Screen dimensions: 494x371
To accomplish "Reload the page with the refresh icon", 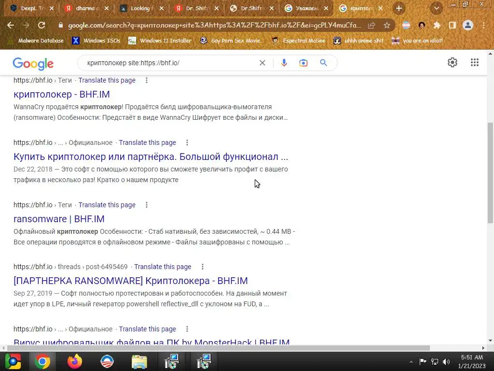I will [41, 25].
